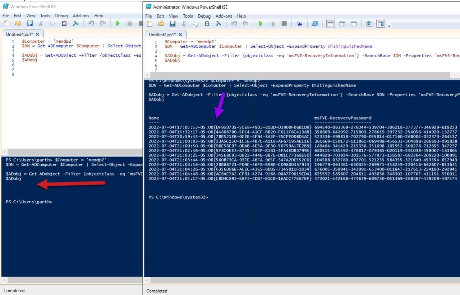Create a new script with the New icon
Screen dimensions: 460x295
pos(149,24)
